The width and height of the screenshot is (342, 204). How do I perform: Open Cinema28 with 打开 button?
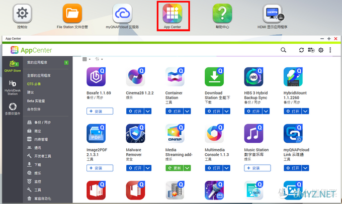click(135, 111)
